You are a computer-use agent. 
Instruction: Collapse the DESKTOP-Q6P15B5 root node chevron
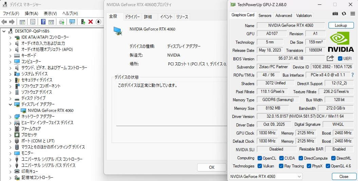coord(4,31)
